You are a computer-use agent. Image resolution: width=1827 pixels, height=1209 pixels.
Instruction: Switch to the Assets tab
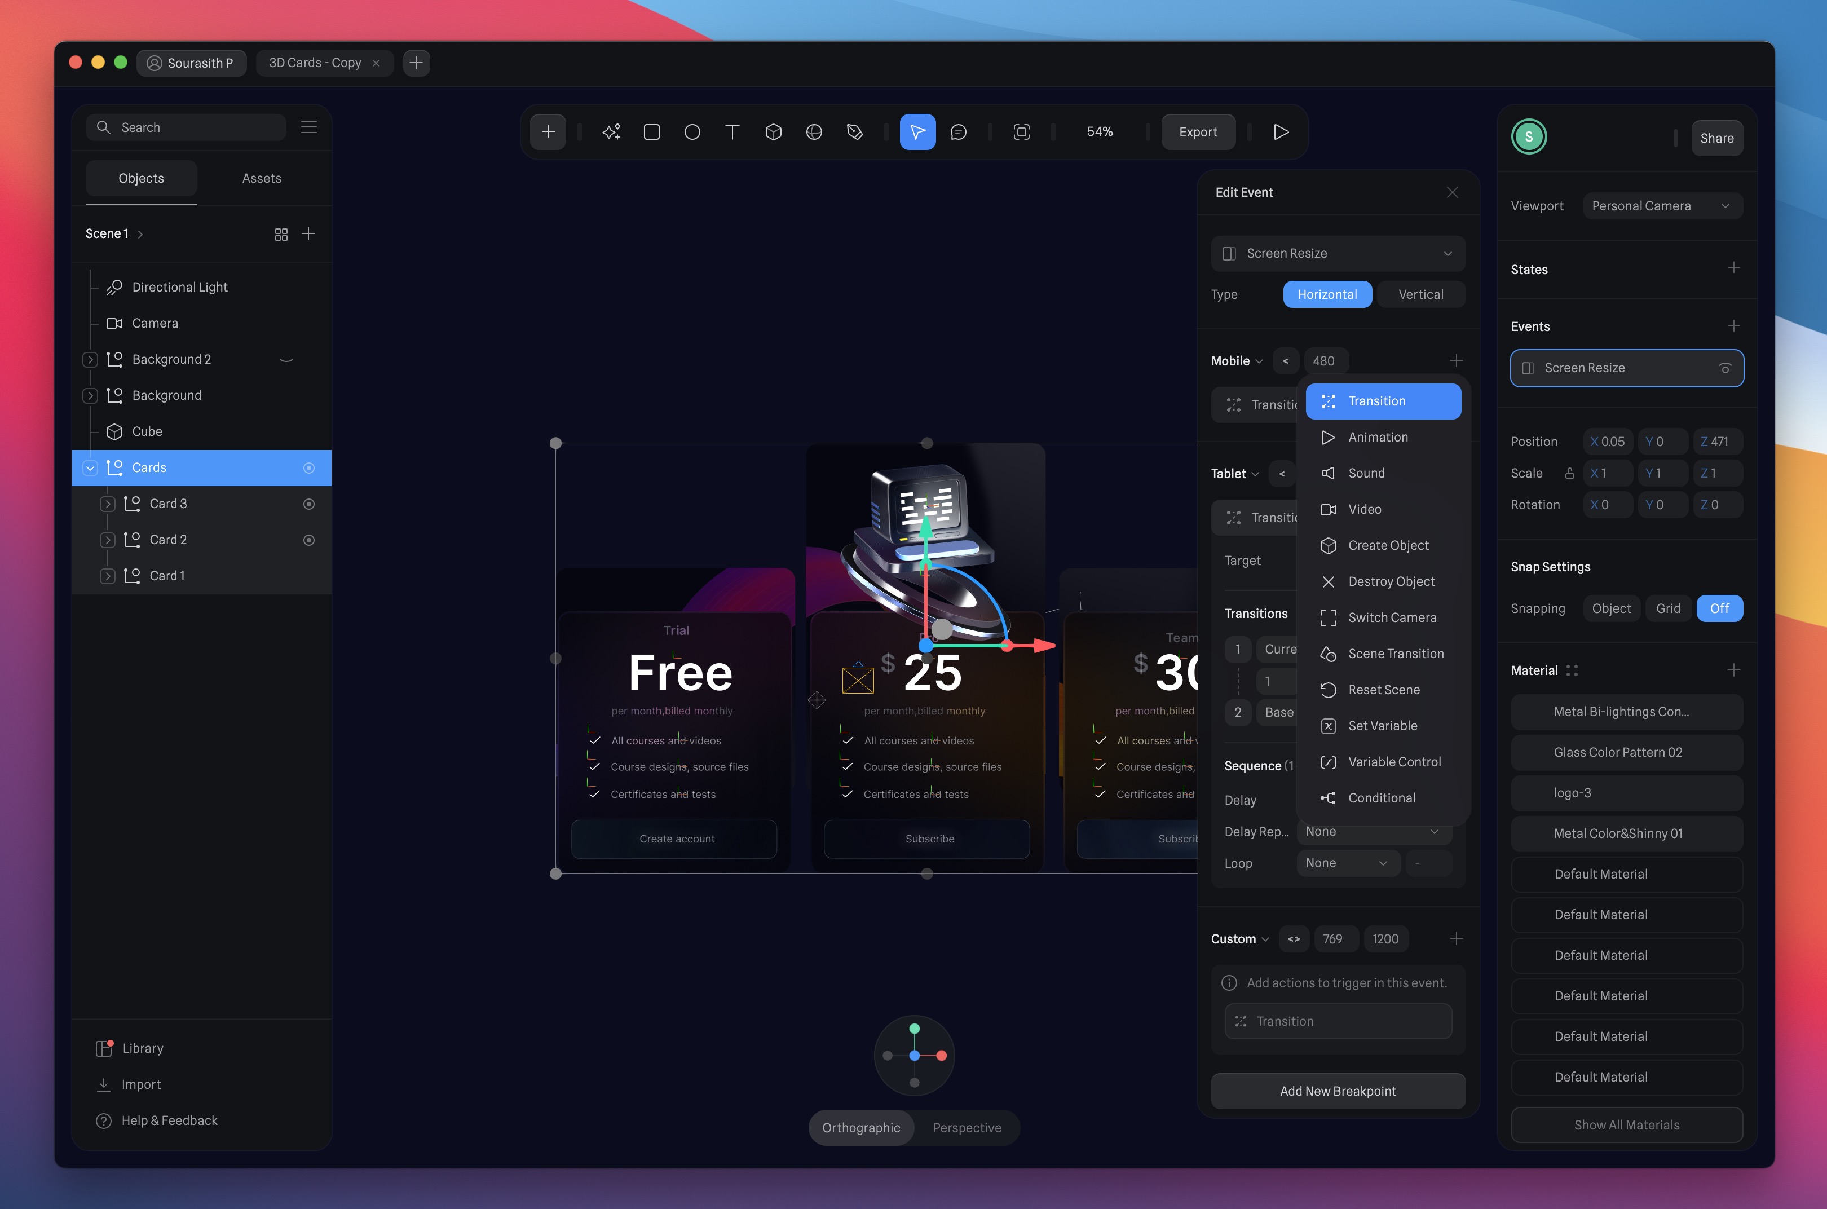pos(261,178)
